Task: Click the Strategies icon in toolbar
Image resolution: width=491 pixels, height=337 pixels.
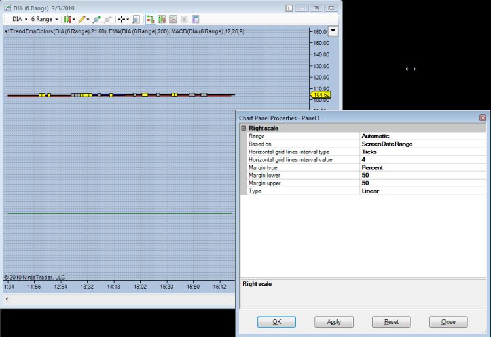Action: coord(185,20)
